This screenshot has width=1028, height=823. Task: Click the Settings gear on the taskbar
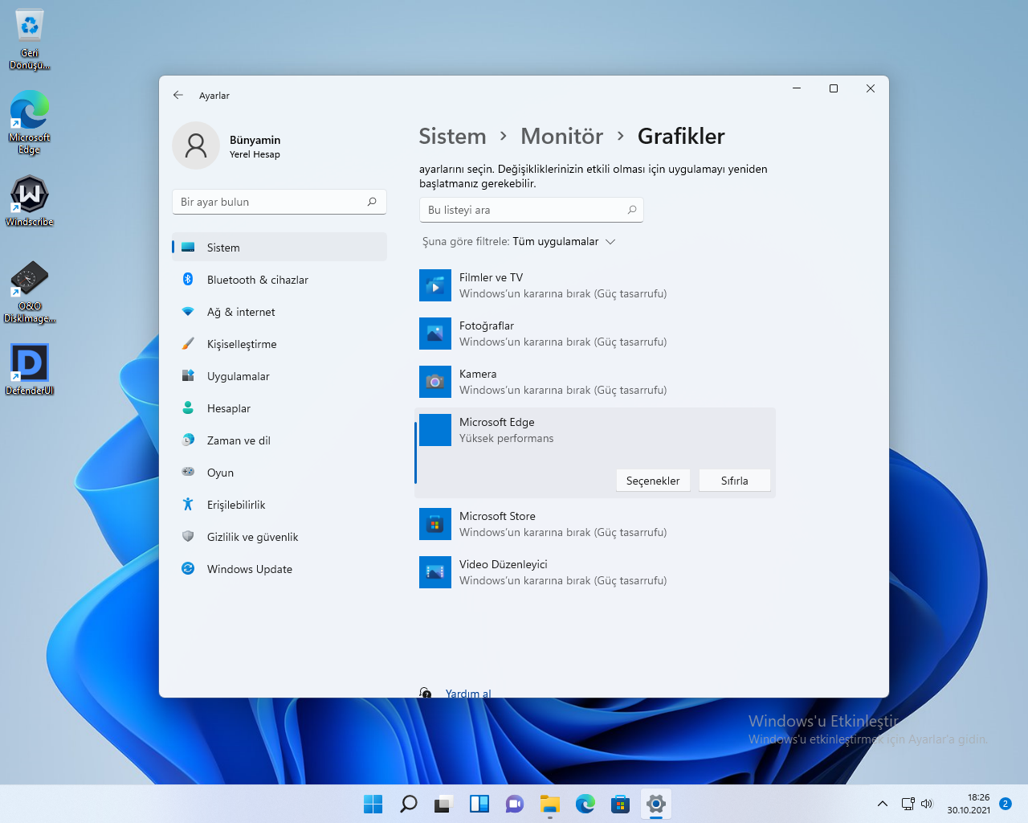(x=656, y=804)
